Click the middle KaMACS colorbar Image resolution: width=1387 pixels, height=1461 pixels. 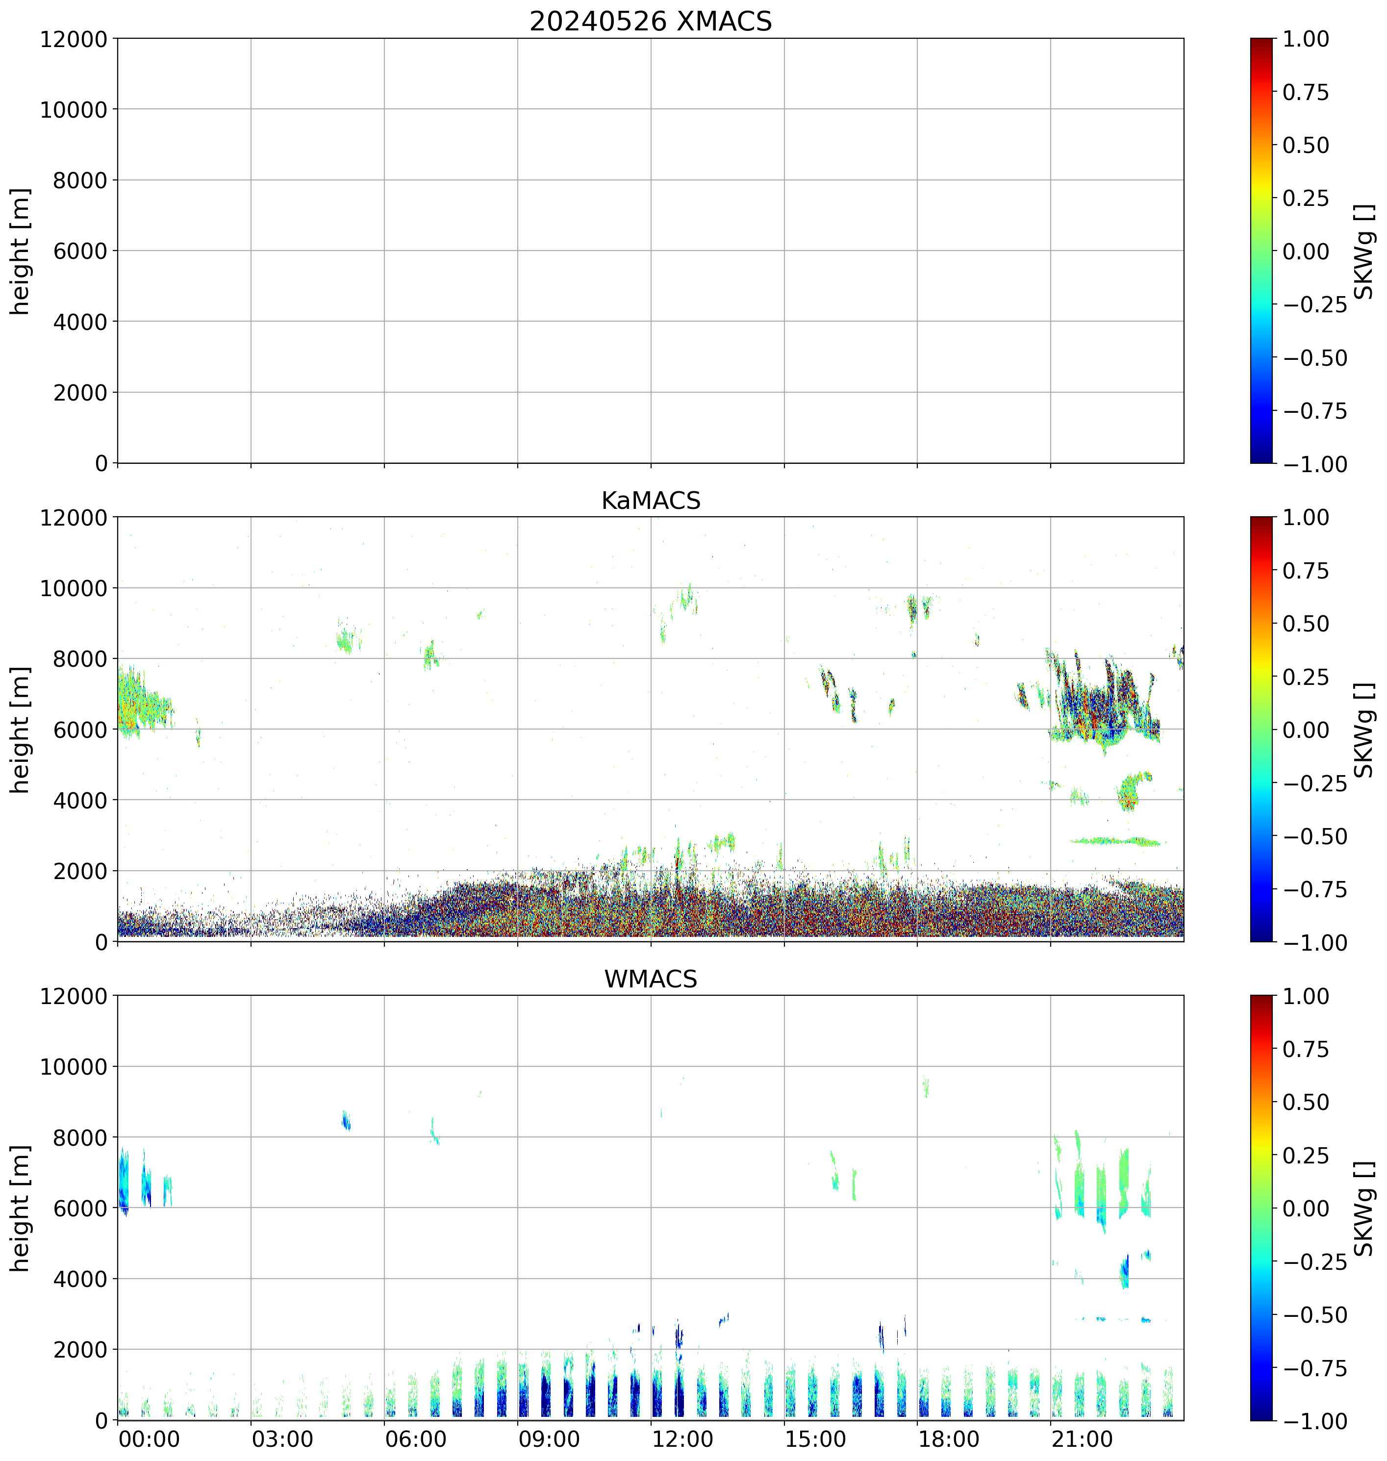[x=1261, y=729]
